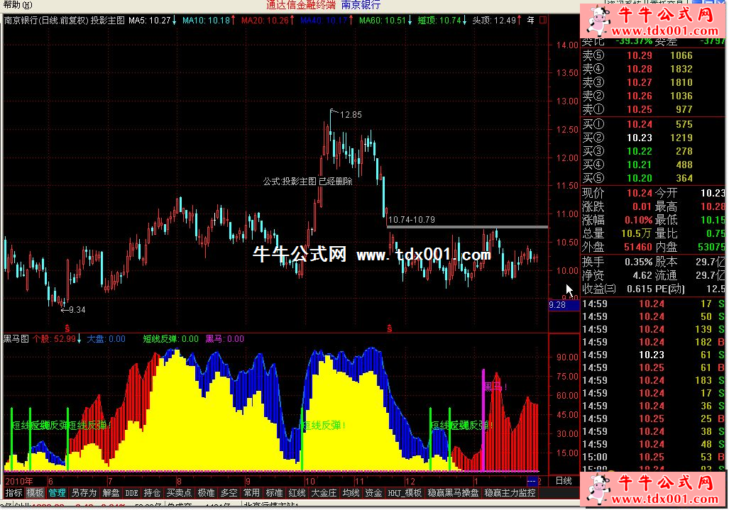The image size is (729, 510).
Task: Open the 解盘 template tab
Action: tap(111, 493)
